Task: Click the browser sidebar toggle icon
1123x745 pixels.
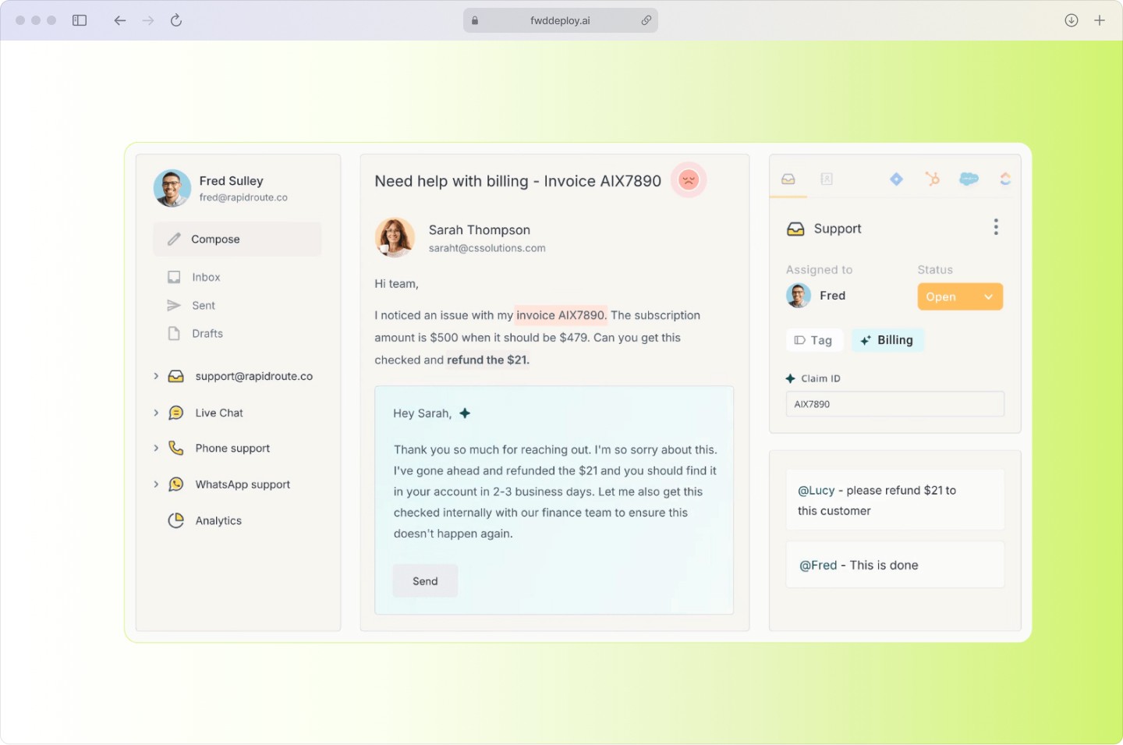Action: point(80,20)
